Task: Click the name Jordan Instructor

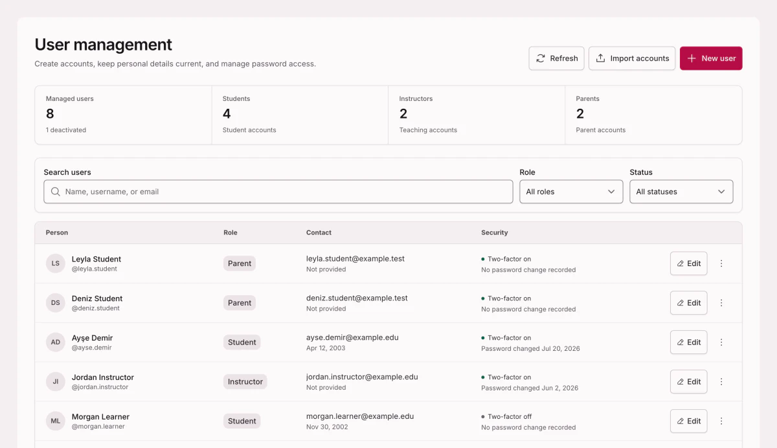Action: pos(103,377)
